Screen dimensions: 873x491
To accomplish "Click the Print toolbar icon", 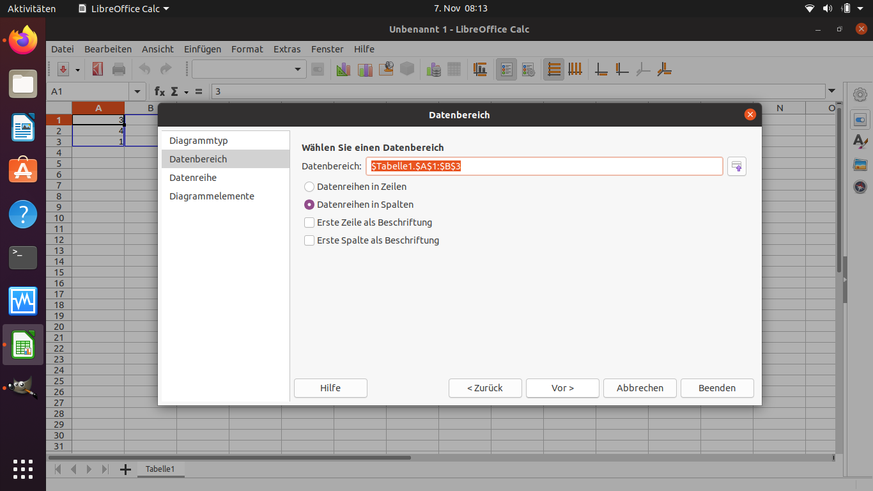I will [119, 69].
